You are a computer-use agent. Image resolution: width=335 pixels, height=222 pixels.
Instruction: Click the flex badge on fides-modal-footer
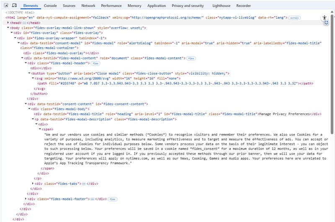(112, 199)
